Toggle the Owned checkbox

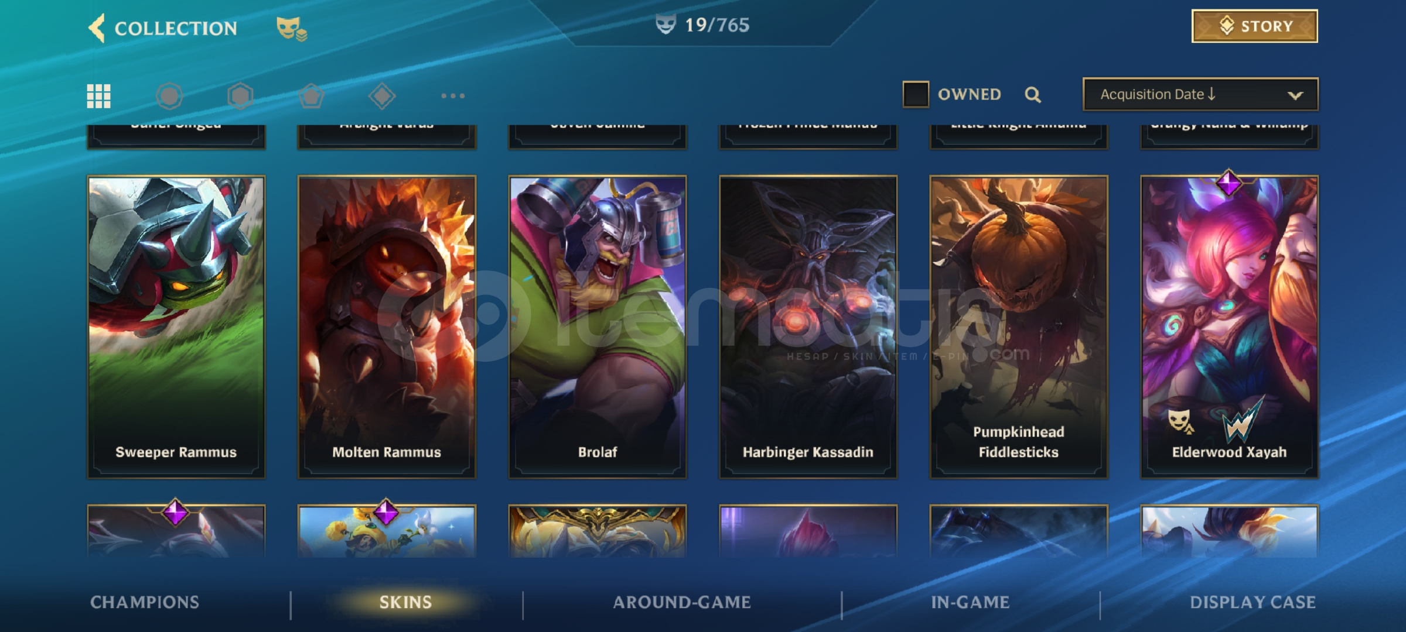(916, 94)
